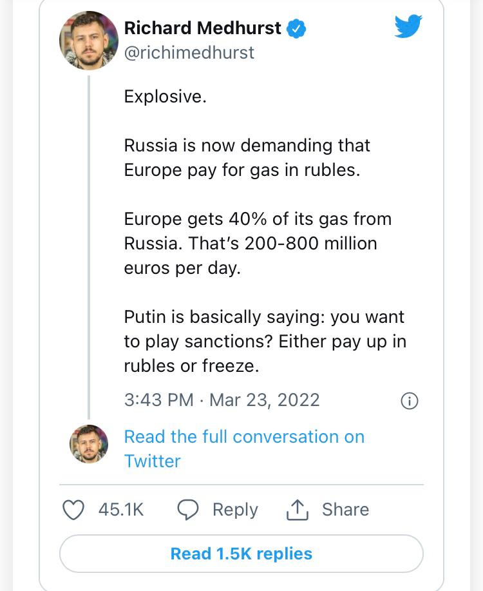Viewport: 483px width, 591px height.
Task: Click the blue verified badge
Action: tap(296, 28)
